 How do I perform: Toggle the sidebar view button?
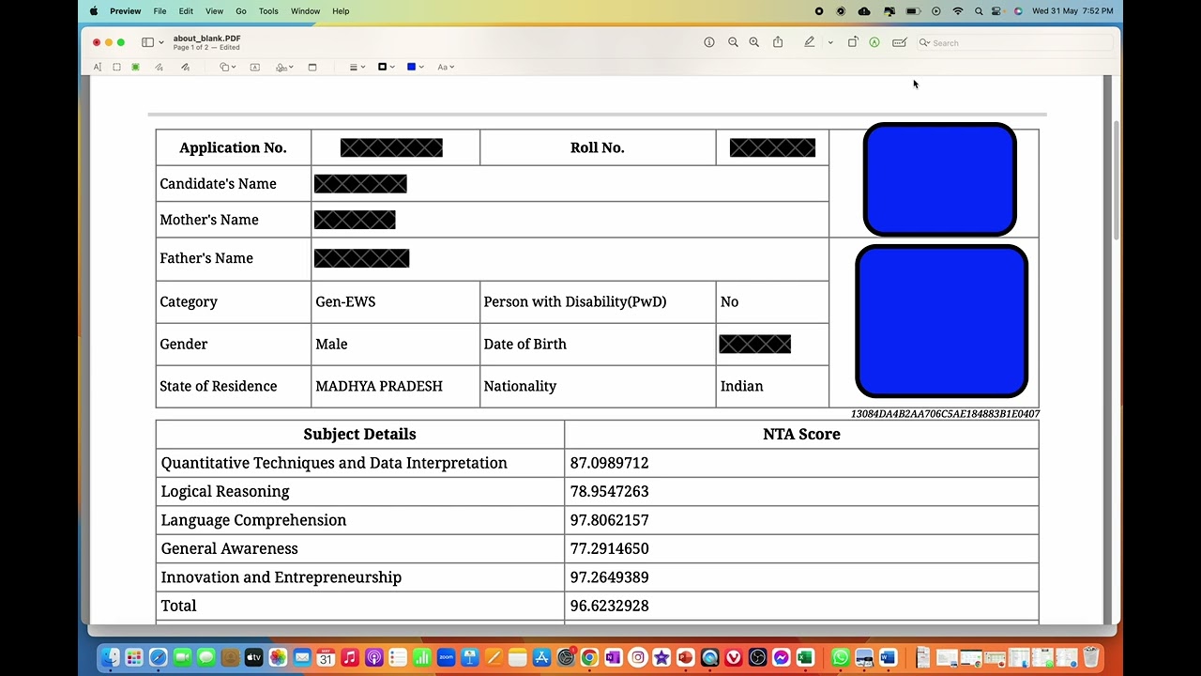tap(147, 42)
